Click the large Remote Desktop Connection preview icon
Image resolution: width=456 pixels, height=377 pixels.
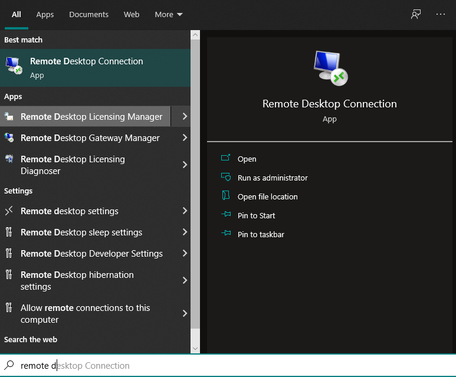point(331,68)
